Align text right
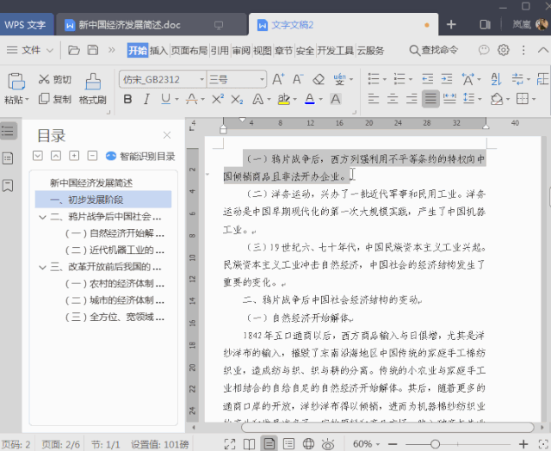551x451 pixels. (x=412, y=99)
